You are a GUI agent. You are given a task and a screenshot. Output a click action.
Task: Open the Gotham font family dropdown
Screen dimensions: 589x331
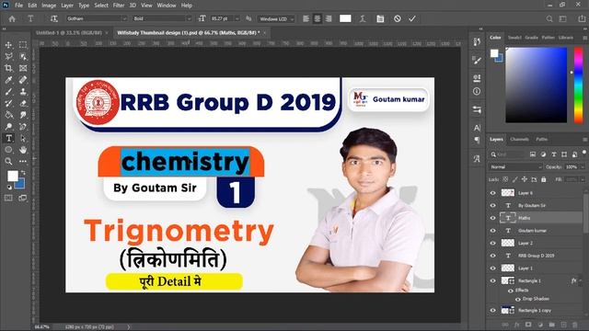(x=124, y=18)
